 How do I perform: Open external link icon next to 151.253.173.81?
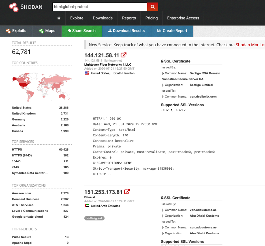click(127, 191)
